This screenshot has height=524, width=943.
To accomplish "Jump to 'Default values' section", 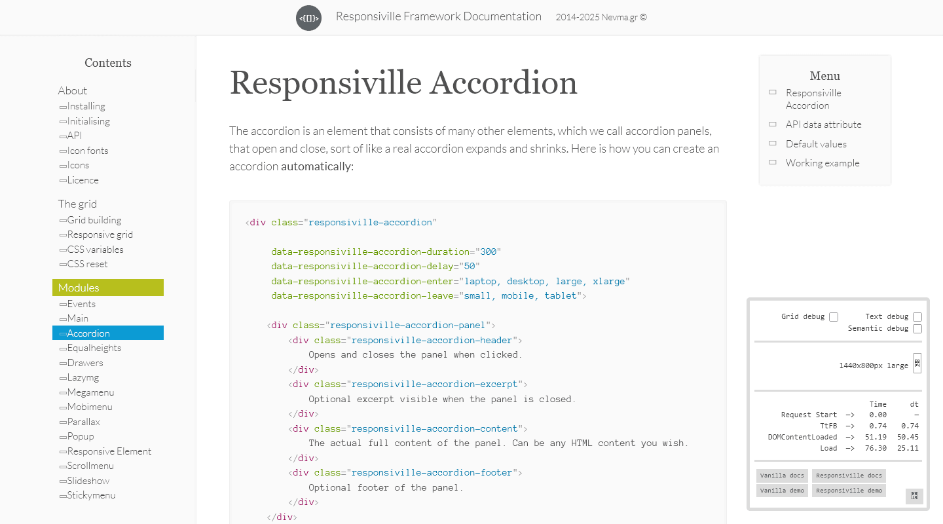I will point(816,144).
